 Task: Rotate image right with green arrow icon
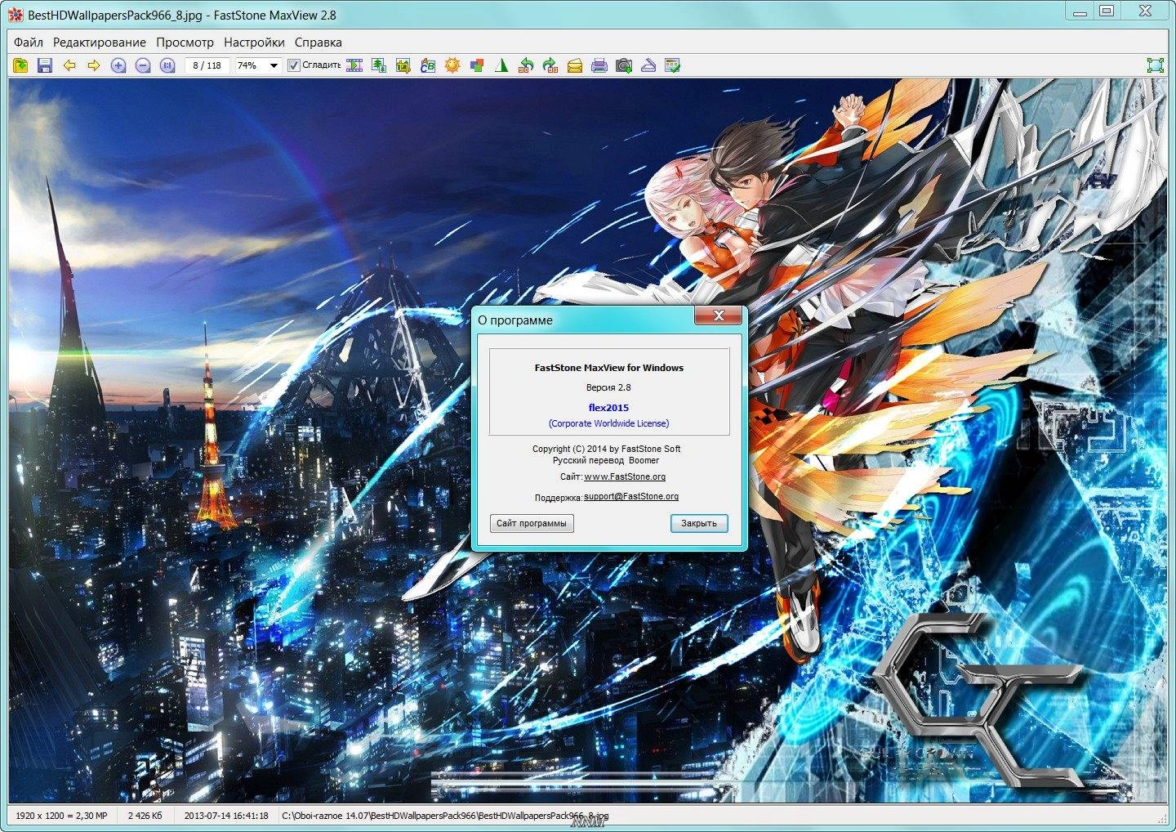550,65
